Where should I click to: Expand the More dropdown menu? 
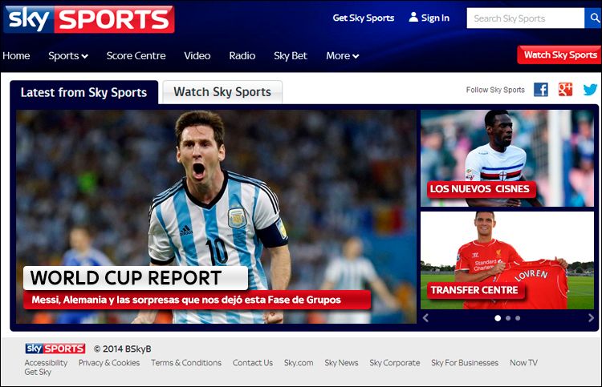[x=343, y=56]
